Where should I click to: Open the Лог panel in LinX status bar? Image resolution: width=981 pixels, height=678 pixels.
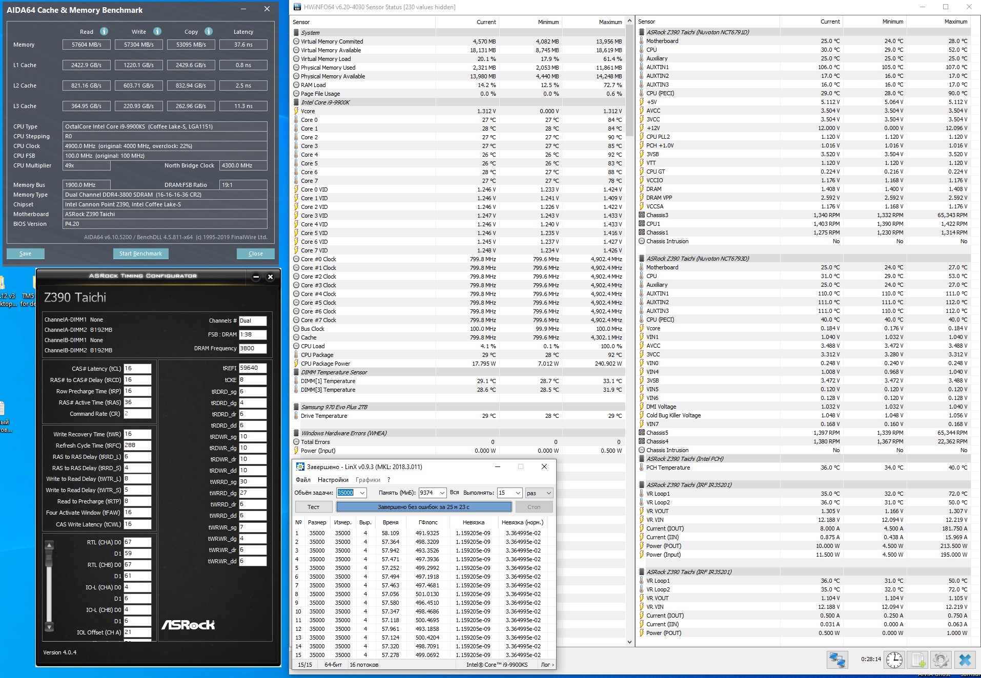(x=547, y=665)
